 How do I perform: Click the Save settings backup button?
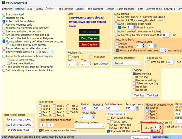pyautogui.click(x=19, y=119)
